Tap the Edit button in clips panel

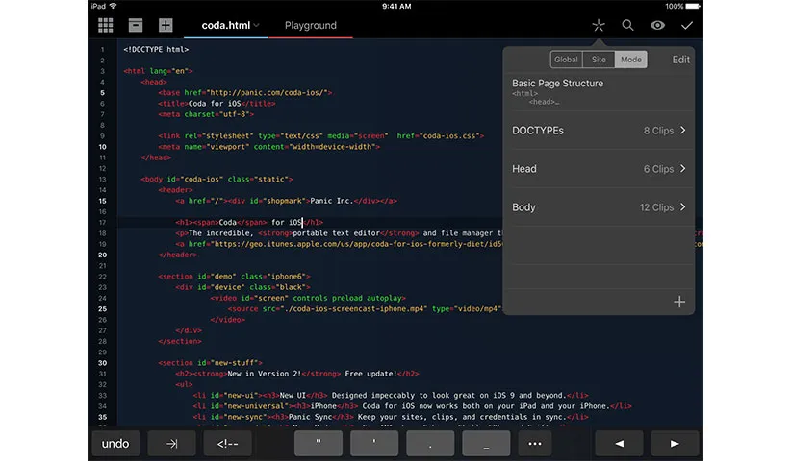click(680, 60)
